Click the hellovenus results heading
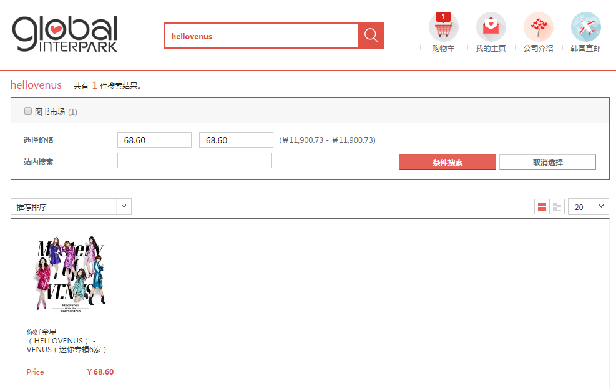Viewport: 616px width, 389px height. [36, 85]
